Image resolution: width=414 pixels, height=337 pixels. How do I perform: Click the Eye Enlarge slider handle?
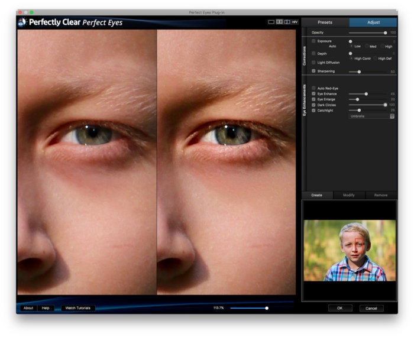(x=357, y=99)
